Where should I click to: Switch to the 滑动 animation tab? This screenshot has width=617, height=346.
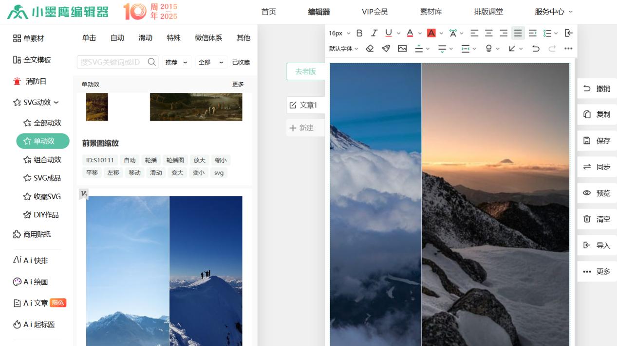click(x=145, y=37)
